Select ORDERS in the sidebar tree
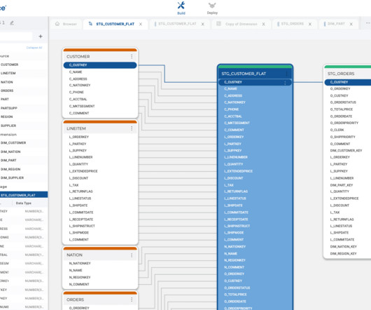The image size is (371, 310). [7, 90]
